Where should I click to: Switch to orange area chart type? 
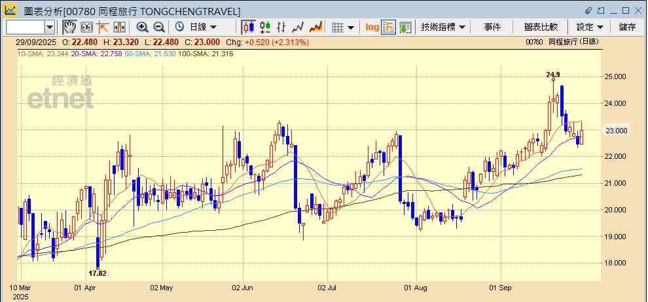coord(315,27)
